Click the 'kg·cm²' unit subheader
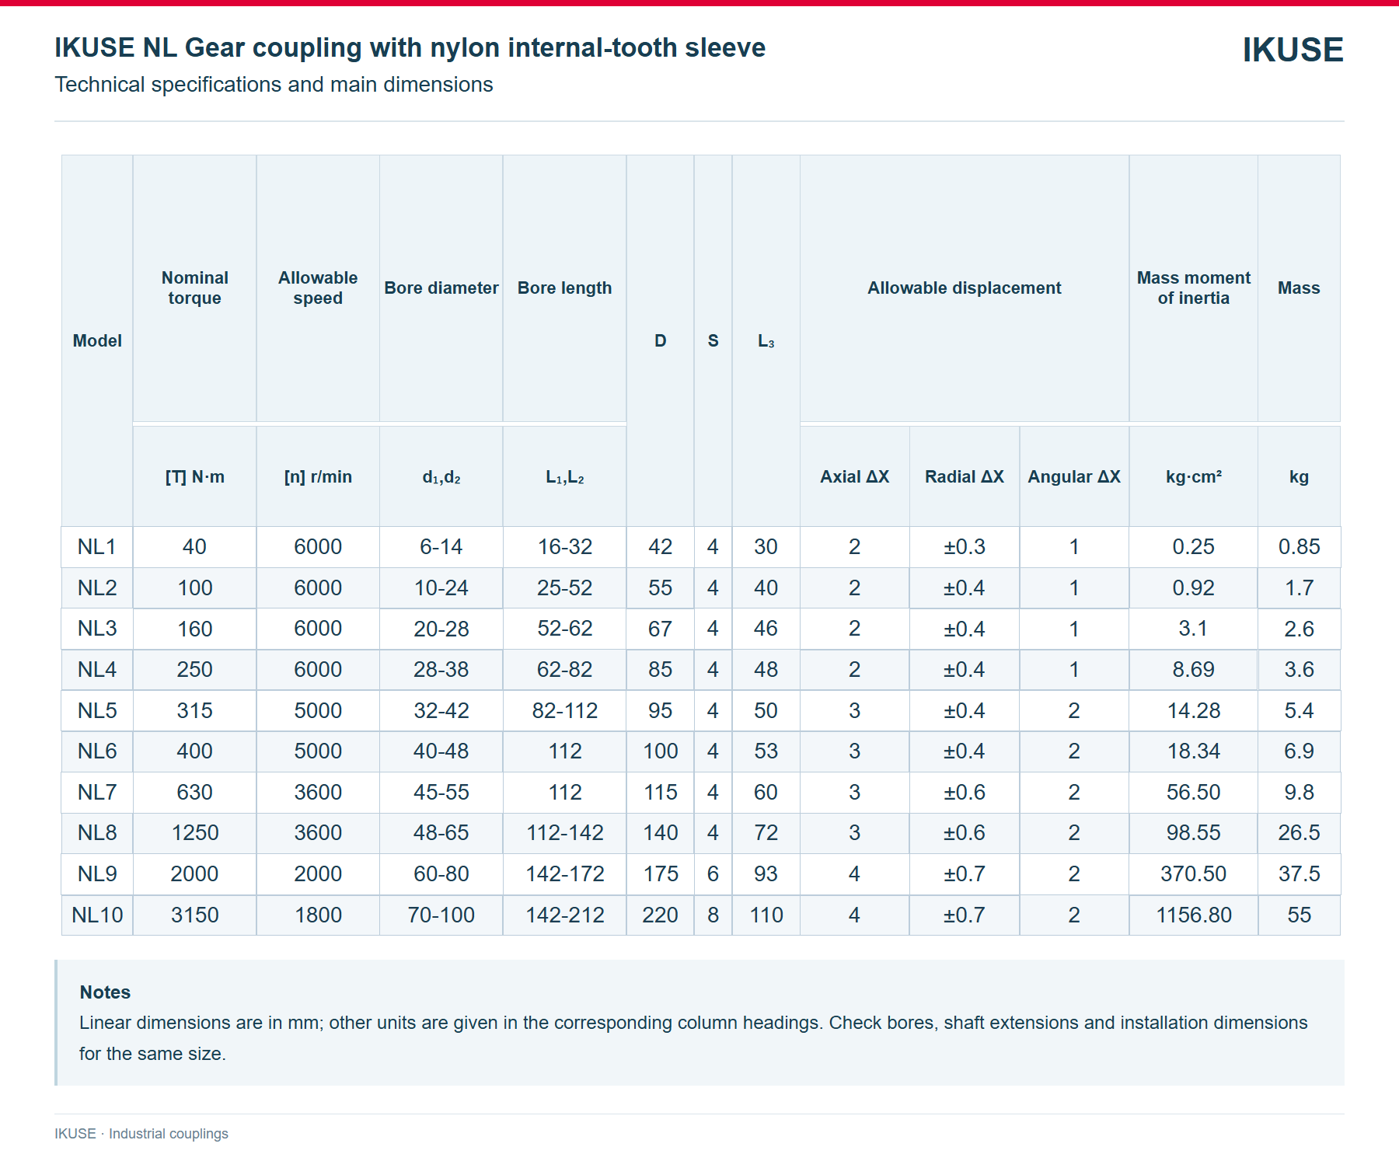The width and height of the screenshot is (1399, 1168). pyautogui.click(x=1193, y=476)
